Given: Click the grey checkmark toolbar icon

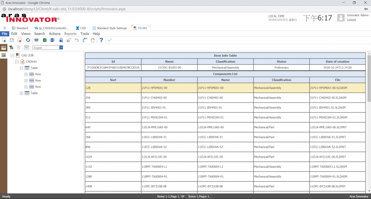Looking at the screenshot, I should [109, 40].
